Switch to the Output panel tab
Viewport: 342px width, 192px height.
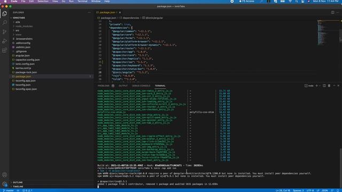point(123,86)
